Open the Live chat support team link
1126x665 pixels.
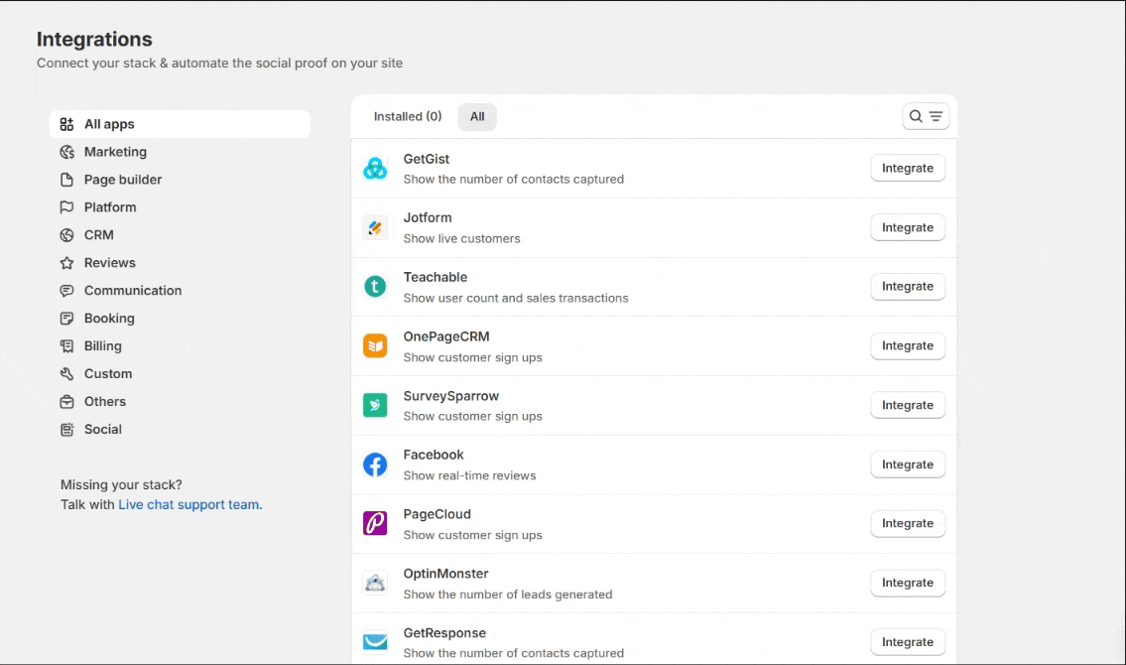(x=189, y=504)
